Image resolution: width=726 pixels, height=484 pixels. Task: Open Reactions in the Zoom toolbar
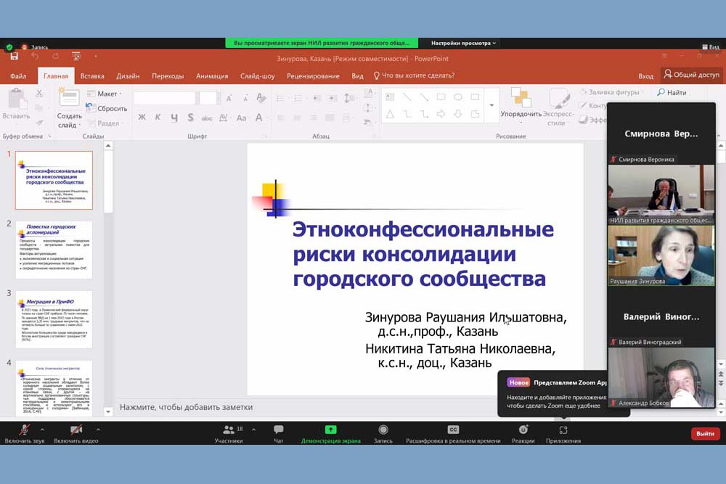click(x=523, y=433)
